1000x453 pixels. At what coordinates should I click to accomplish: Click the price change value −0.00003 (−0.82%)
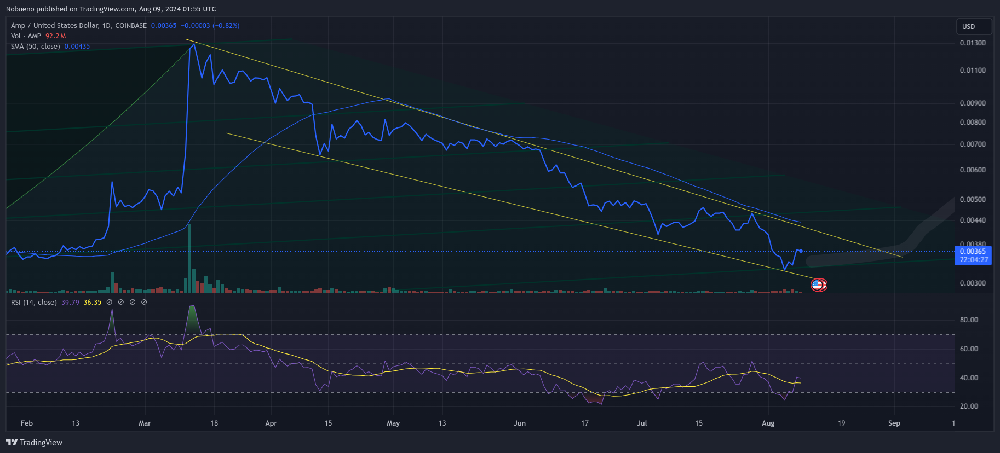tap(210, 25)
